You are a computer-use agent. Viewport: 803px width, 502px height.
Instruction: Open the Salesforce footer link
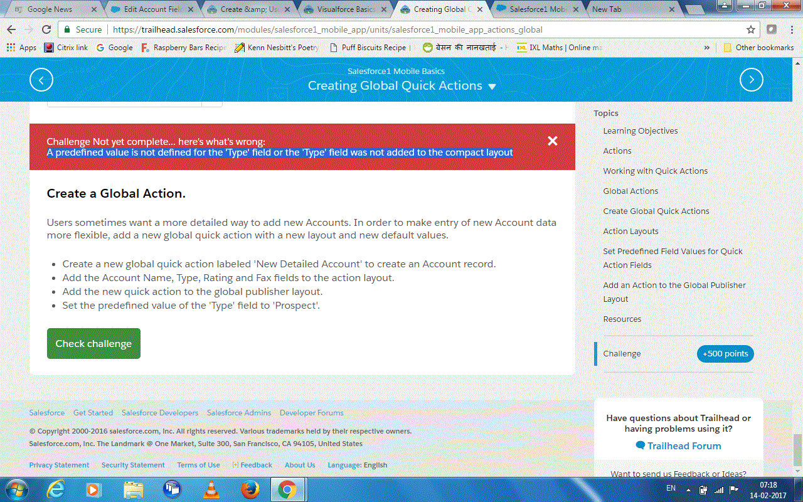[47, 413]
